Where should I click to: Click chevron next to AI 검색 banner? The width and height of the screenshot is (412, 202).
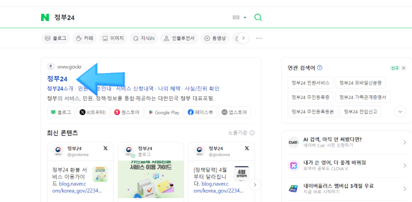405,142
